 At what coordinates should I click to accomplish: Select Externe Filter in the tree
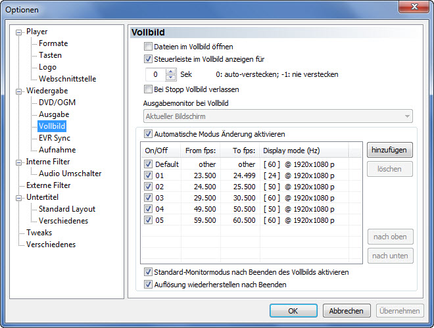(48, 185)
